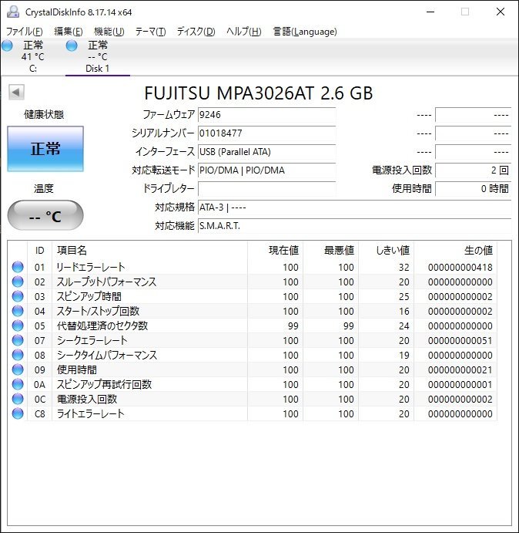This screenshot has height=533, width=519.
Task: Open the 言語(Language) menu
Action: [305, 32]
